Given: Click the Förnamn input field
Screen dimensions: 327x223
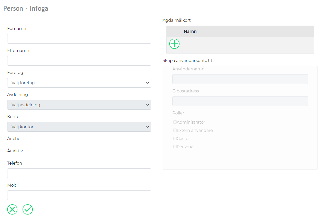Looking at the screenshot, I should [x=79, y=39].
